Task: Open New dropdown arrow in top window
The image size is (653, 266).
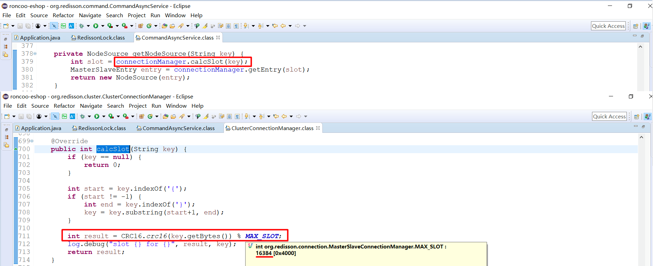Action: point(13,26)
